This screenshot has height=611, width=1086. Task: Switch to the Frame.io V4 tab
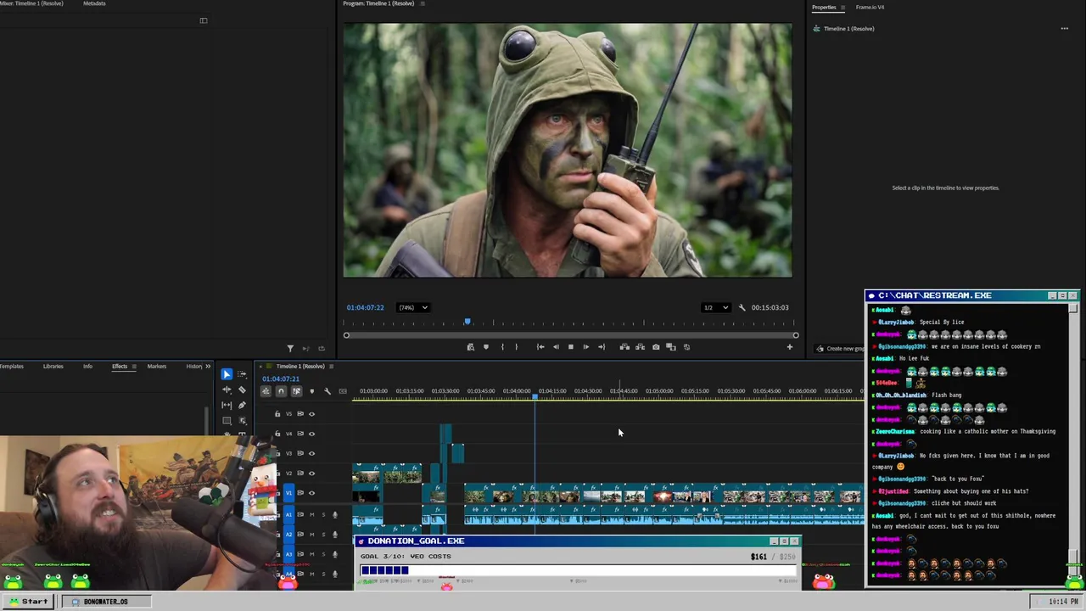click(x=870, y=8)
